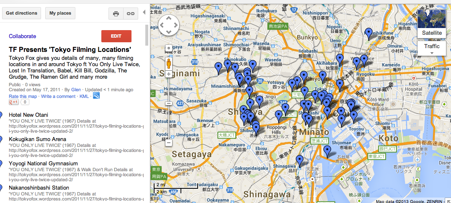Open My places
The height and width of the screenshot is (203, 451).
tap(60, 13)
